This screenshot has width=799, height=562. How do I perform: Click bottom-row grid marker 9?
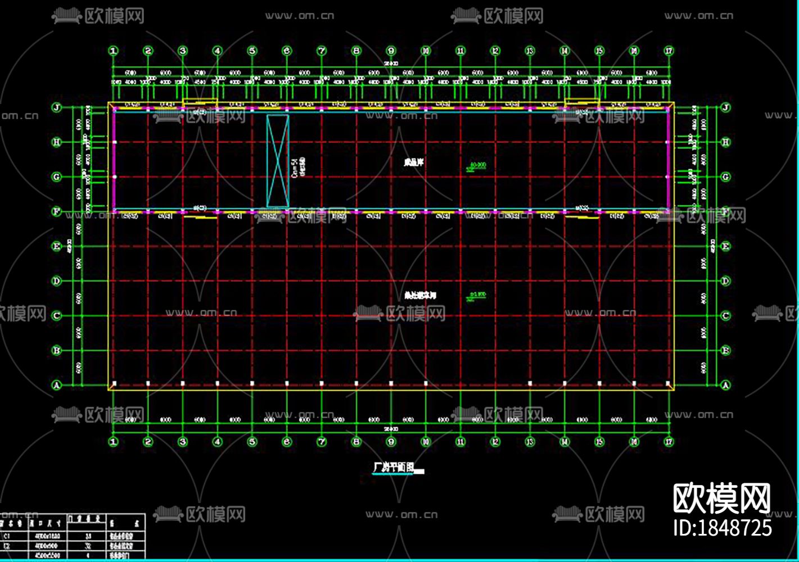[391, 442]
